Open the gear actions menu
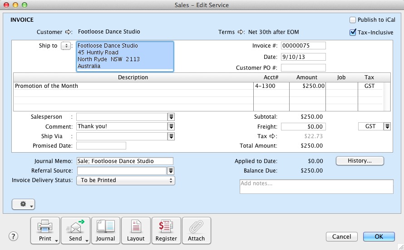 coord(23,205)
